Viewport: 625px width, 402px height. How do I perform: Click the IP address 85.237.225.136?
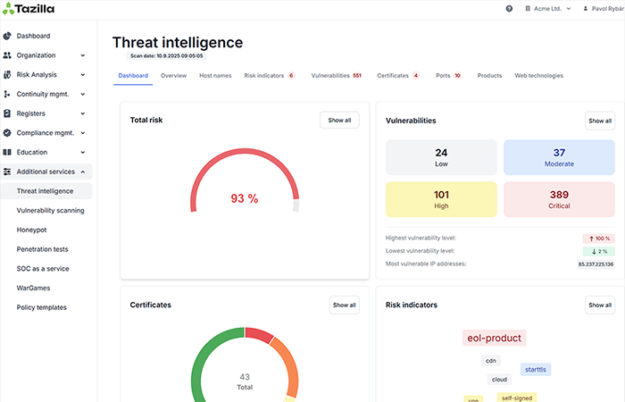[596, 264]
